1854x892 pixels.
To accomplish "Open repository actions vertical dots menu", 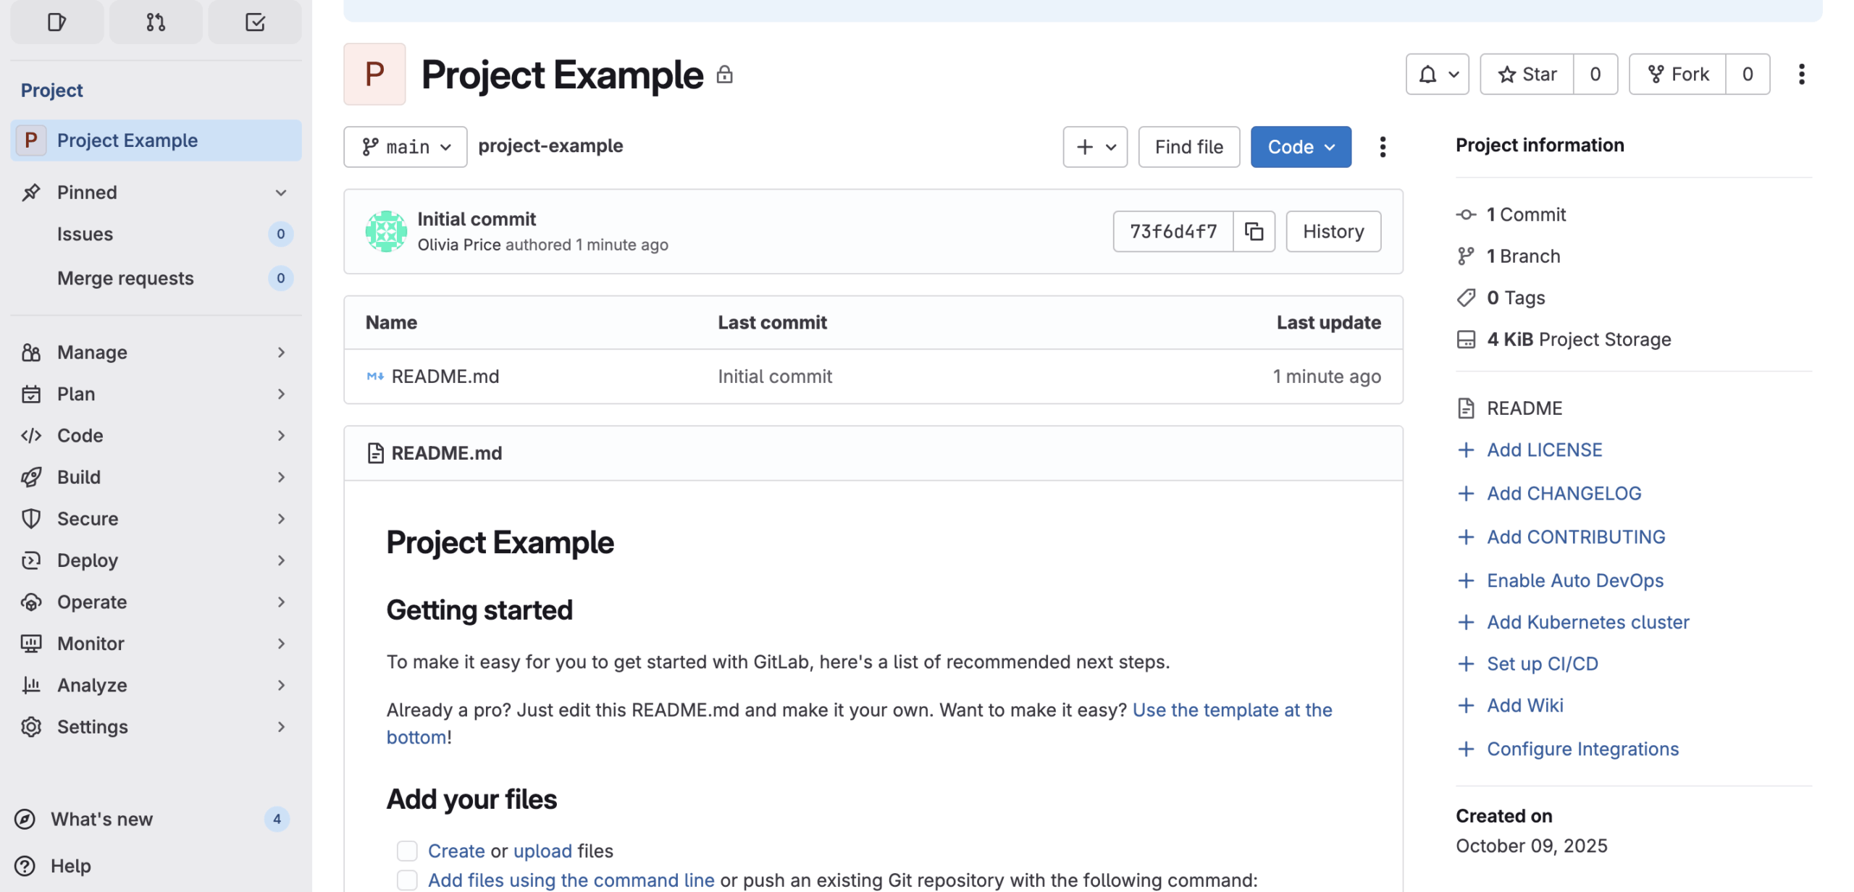I will [1383, 147].
